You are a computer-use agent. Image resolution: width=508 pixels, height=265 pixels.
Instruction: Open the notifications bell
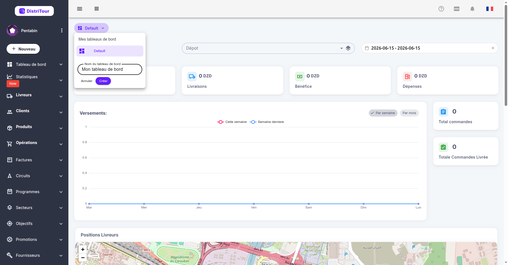[x=472, y=9]
